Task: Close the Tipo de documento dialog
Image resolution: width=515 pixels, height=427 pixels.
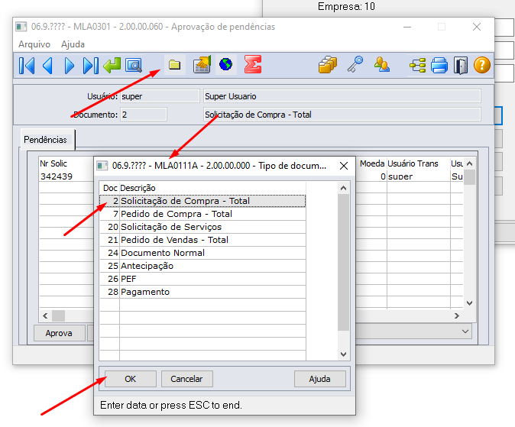Action: click(344, 166)
